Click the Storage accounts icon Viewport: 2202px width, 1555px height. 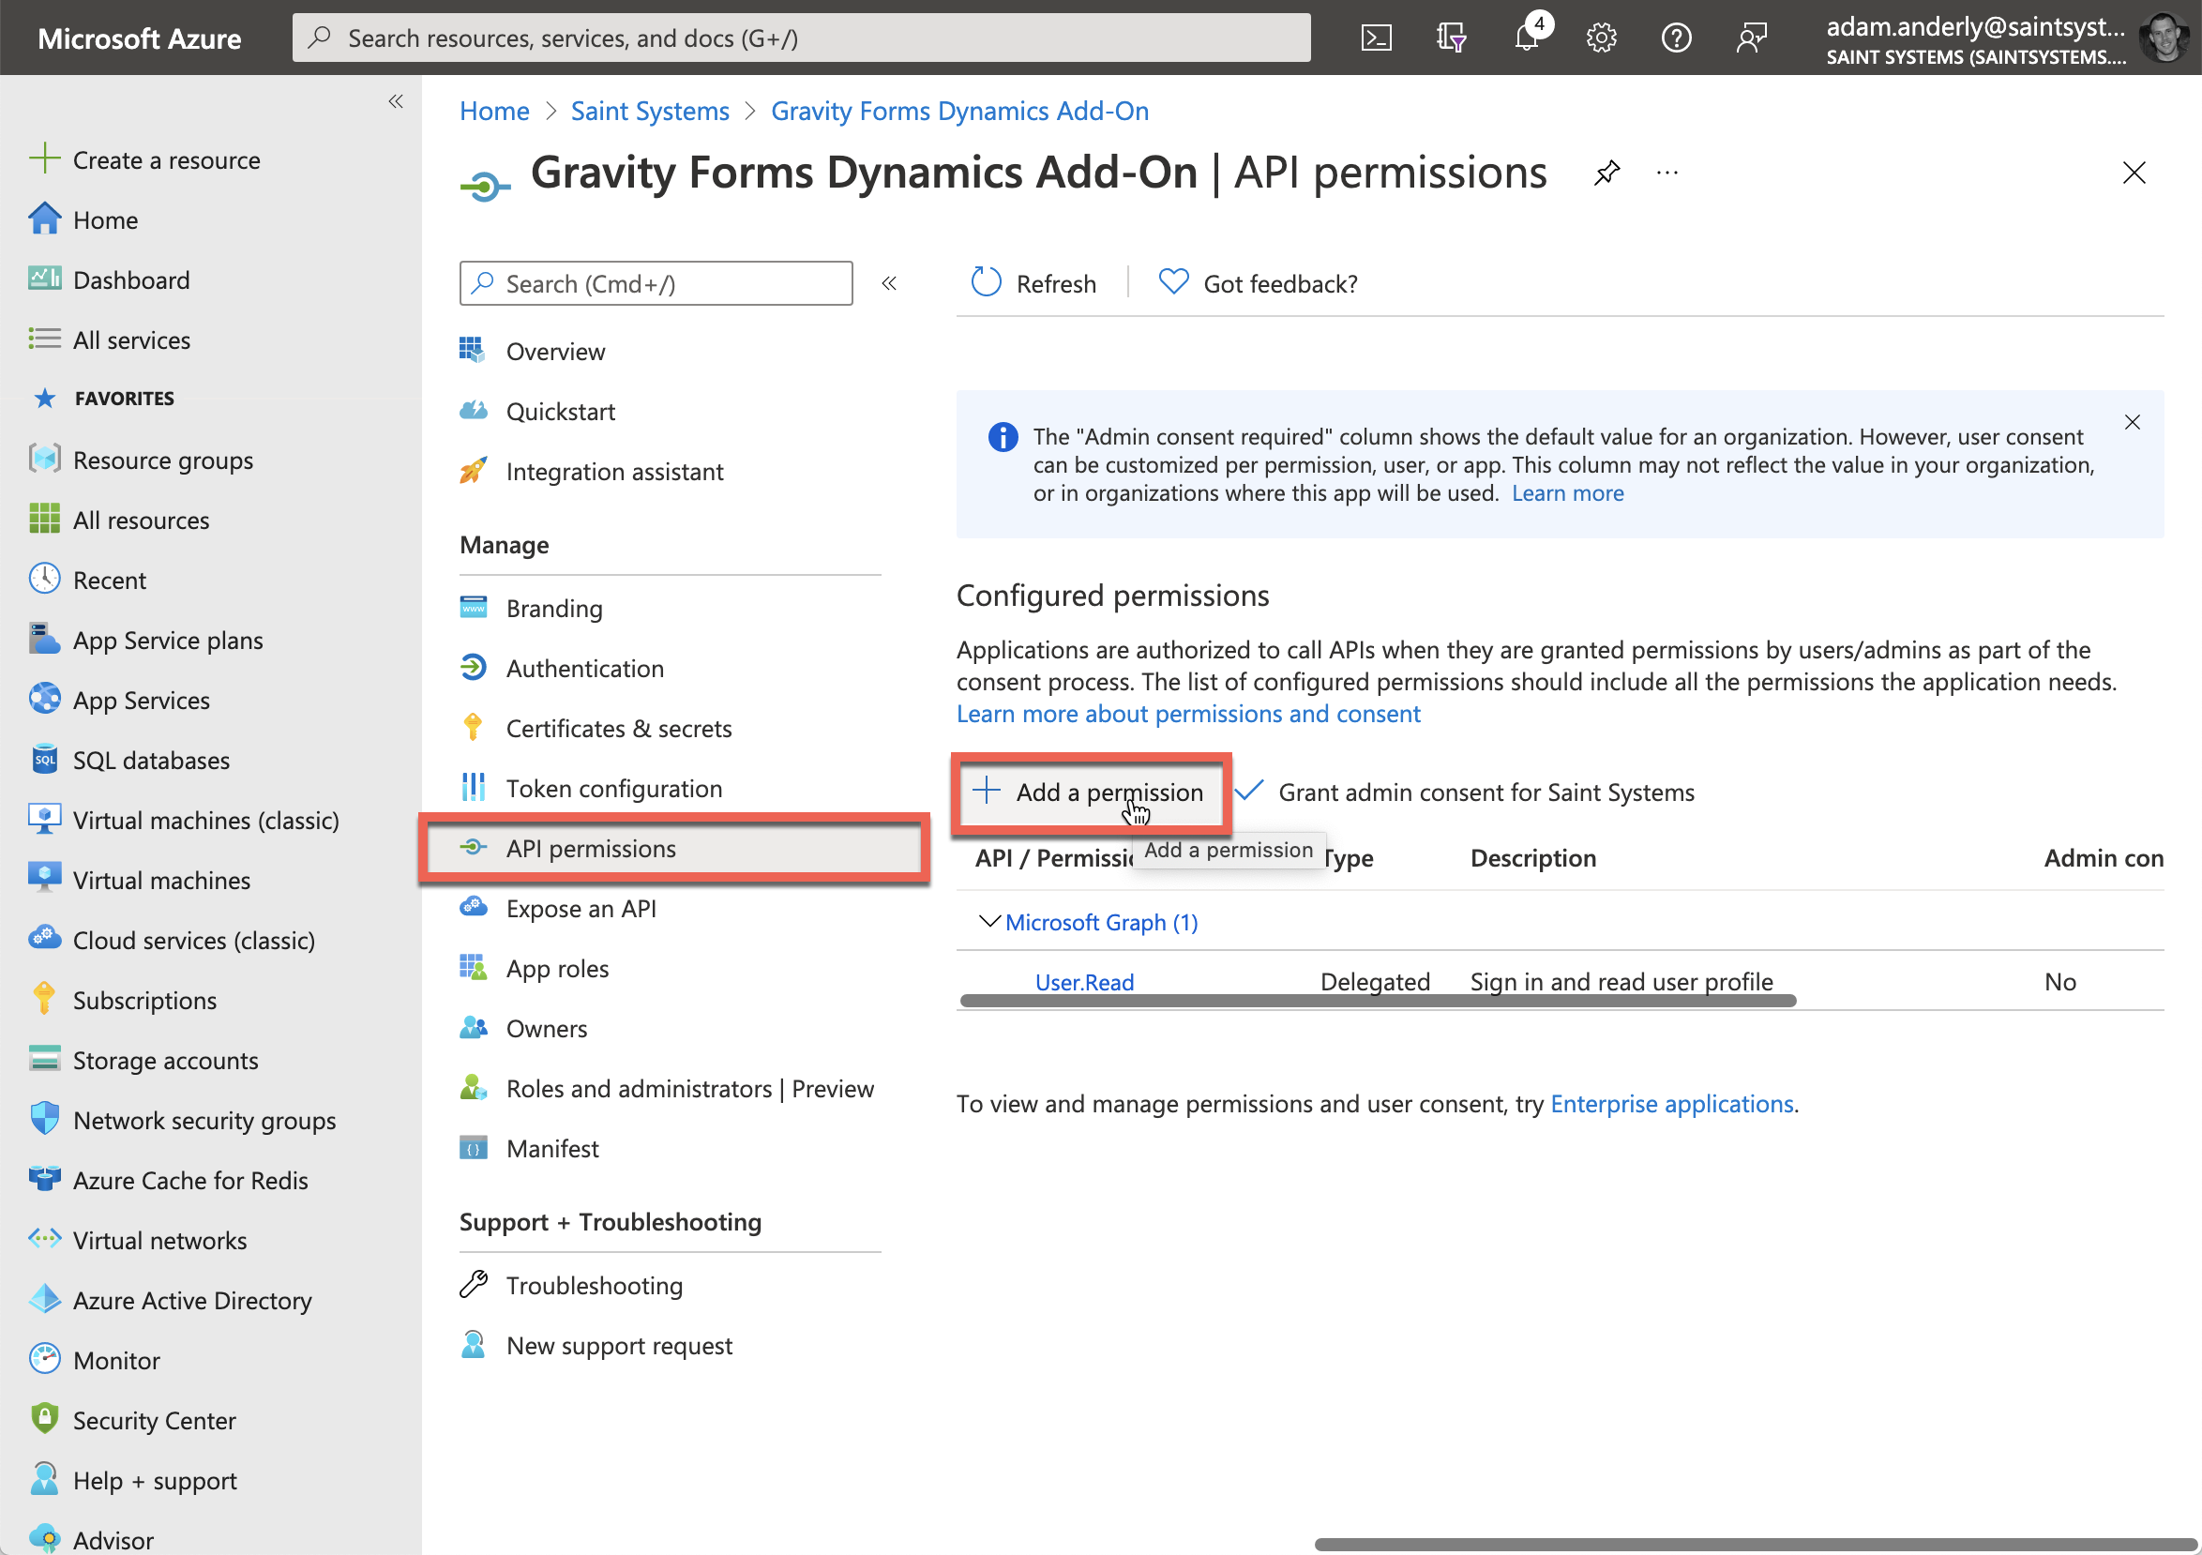coord(44,1060)
